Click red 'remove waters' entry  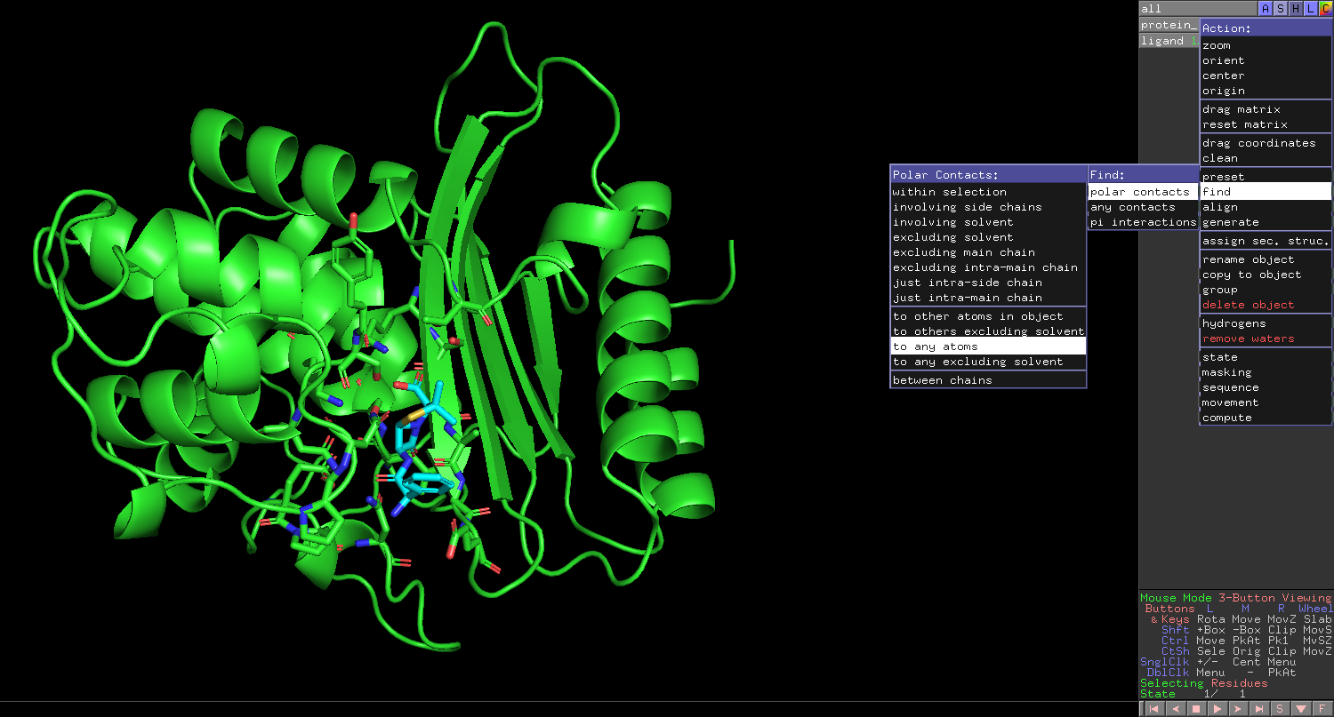tap(1266, 339)
